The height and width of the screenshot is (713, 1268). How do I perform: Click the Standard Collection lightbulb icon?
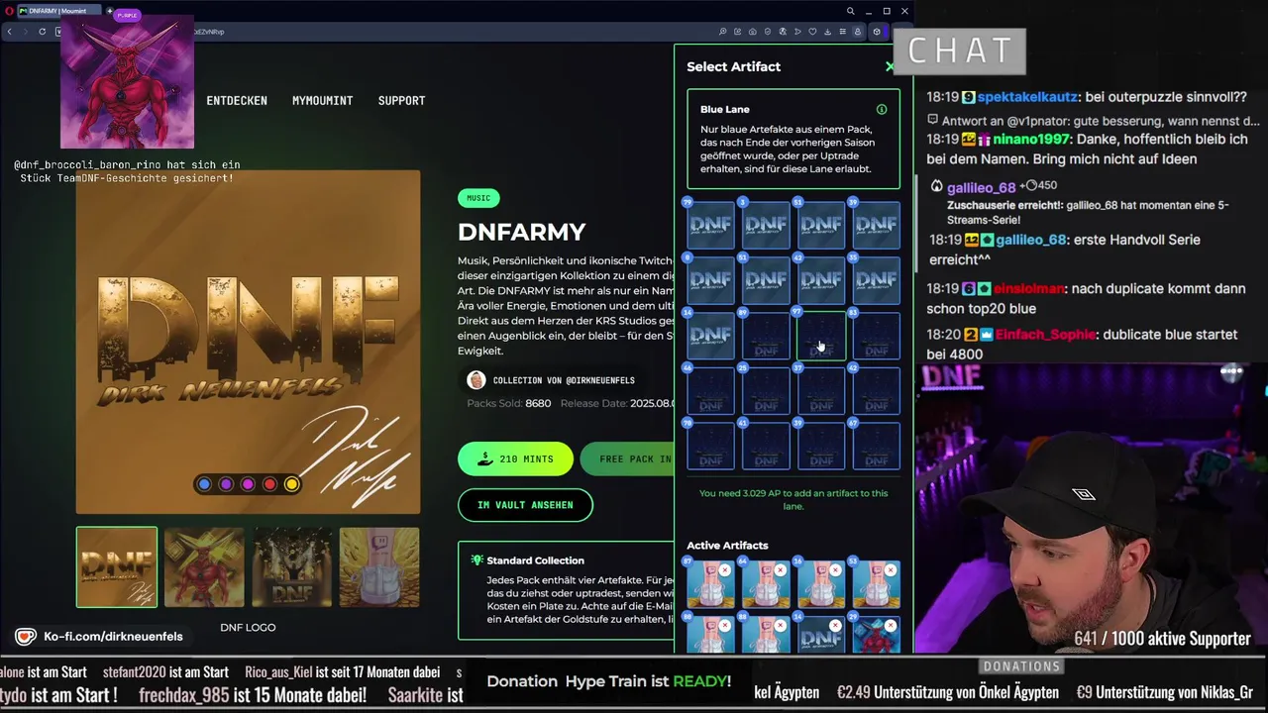coord(476,560)
